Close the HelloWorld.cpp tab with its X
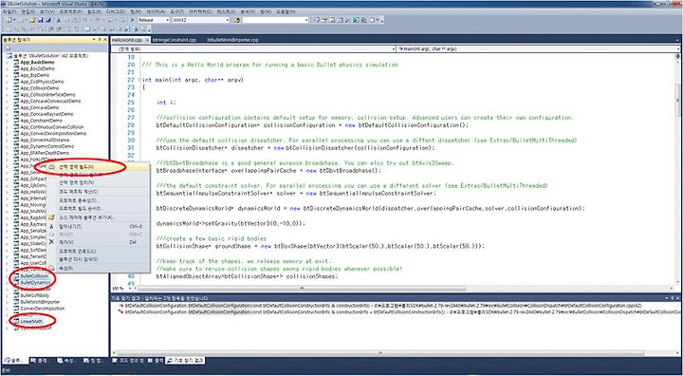 tap(147, 40)
